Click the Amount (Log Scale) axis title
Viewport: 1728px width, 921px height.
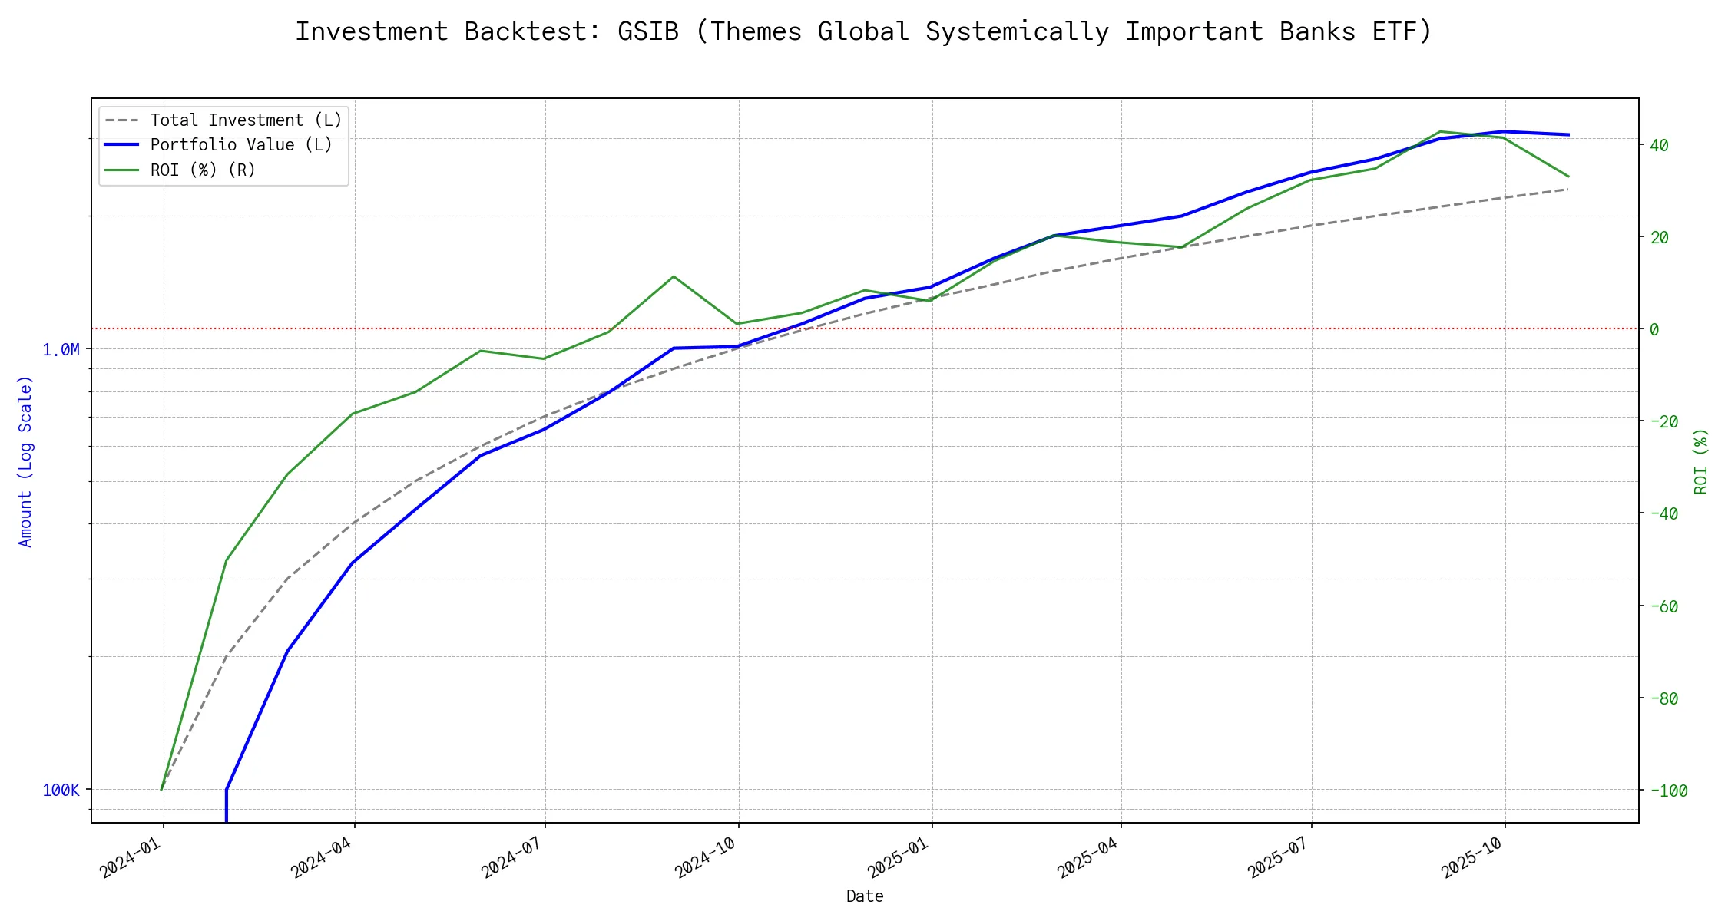click(25, 461)
